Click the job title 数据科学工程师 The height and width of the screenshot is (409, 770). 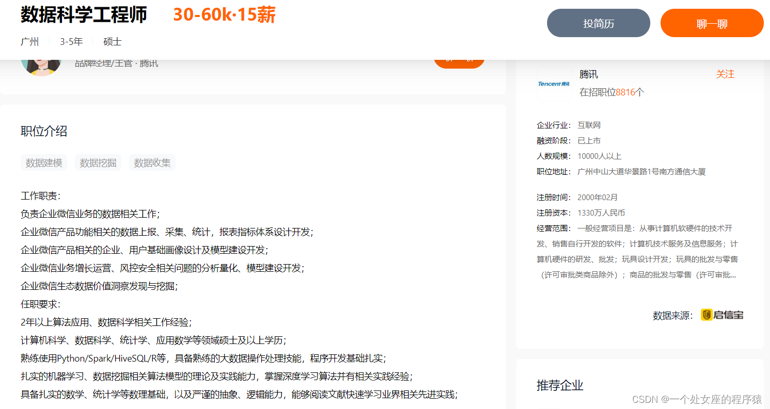(84, 15)
